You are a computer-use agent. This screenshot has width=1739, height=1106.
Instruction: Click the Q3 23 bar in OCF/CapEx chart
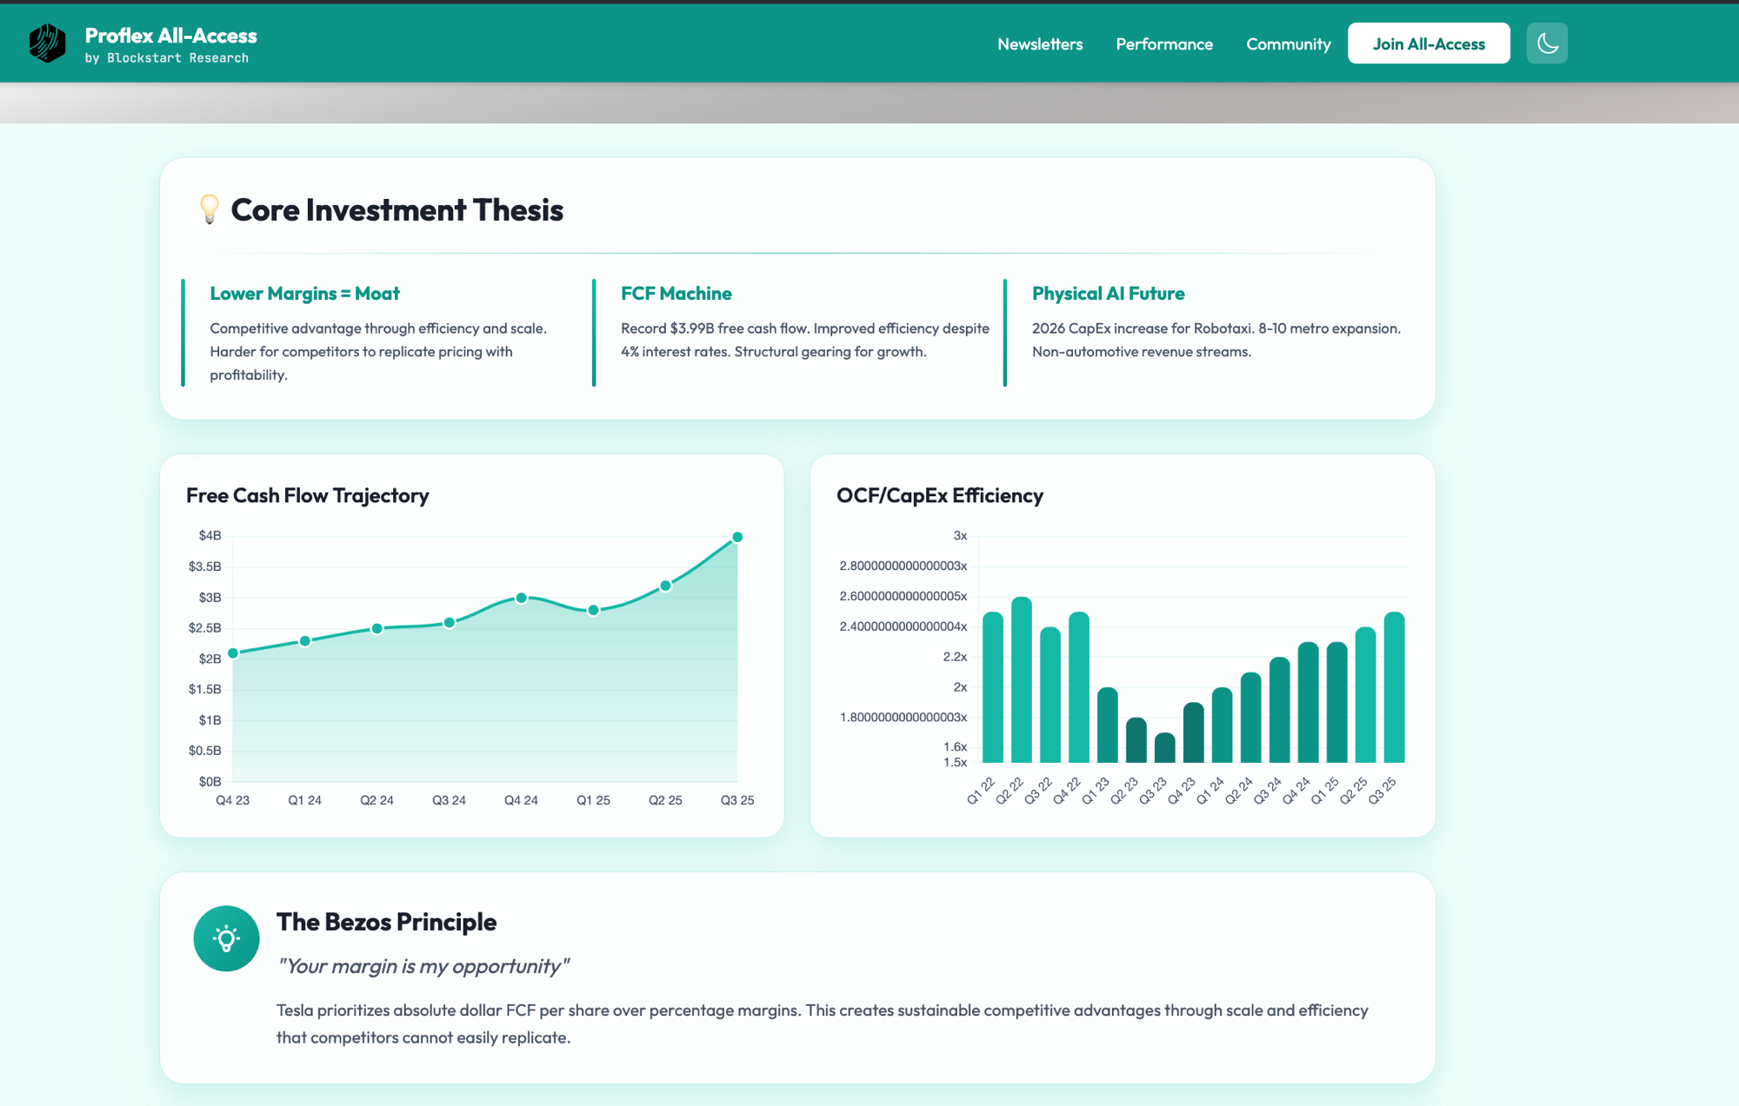click(x=1165, y=747)
